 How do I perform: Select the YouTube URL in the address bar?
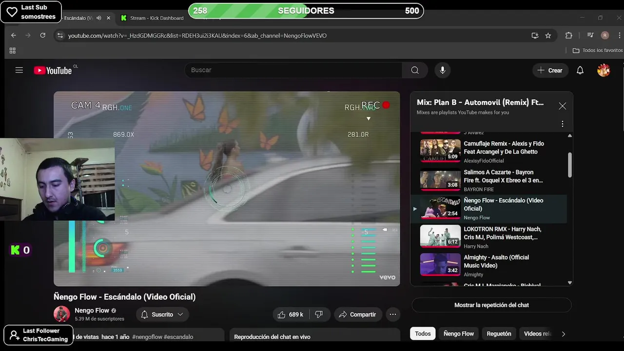(197, 36)
